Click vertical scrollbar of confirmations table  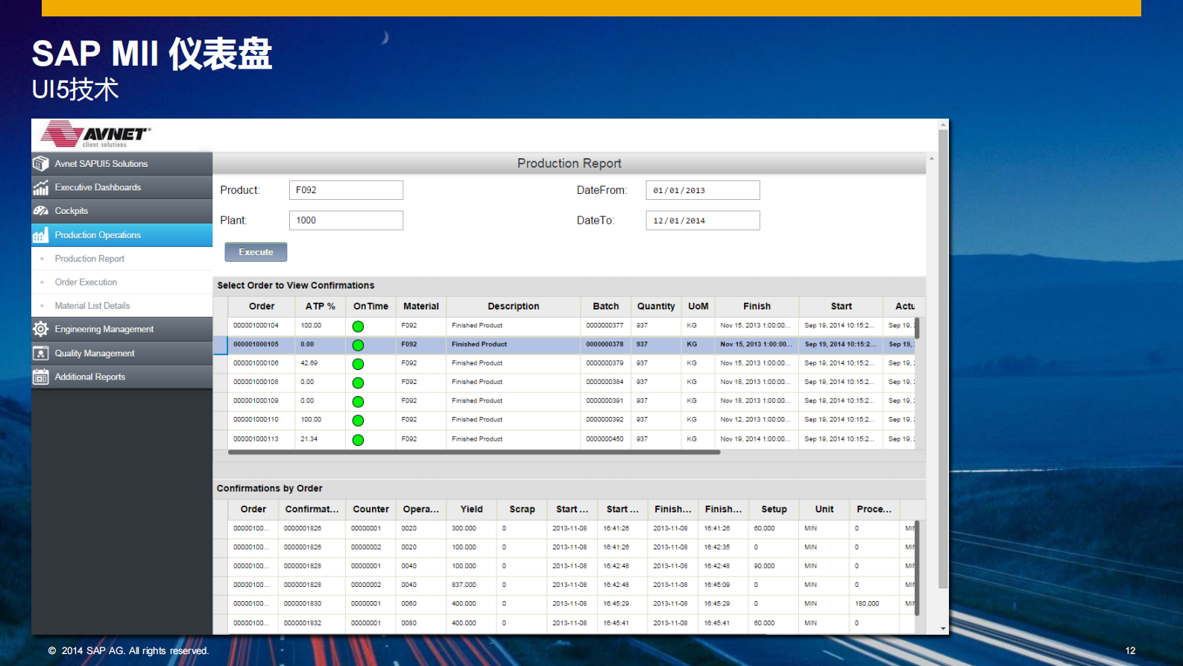(917, 568)
